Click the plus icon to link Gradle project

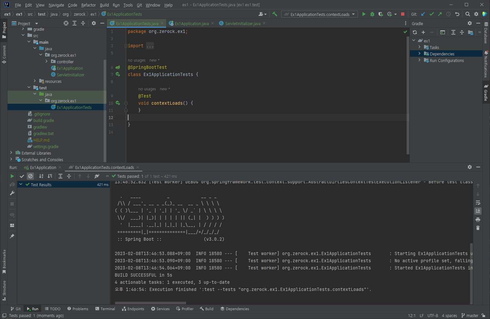tap(423, 32)
